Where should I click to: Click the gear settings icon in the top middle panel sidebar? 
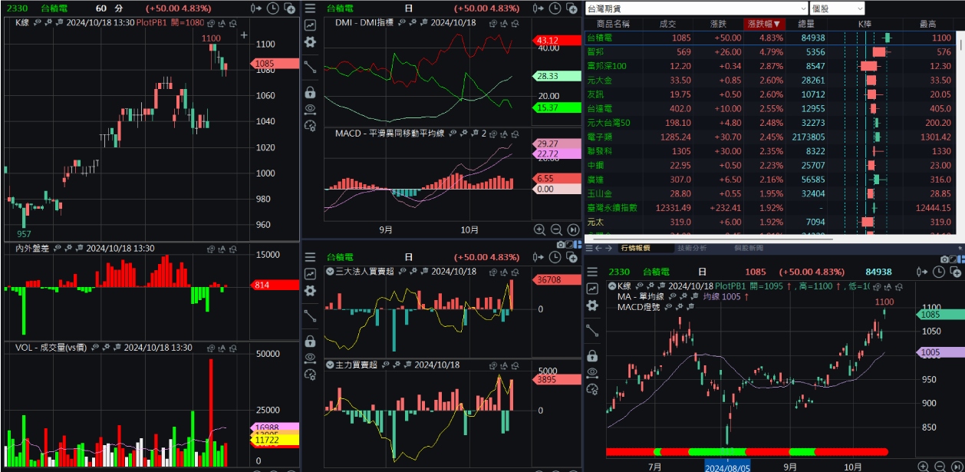[310, 42]
